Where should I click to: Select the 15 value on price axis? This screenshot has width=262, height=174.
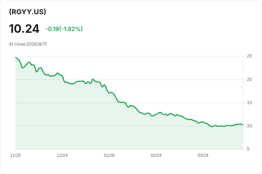(249, 103)
